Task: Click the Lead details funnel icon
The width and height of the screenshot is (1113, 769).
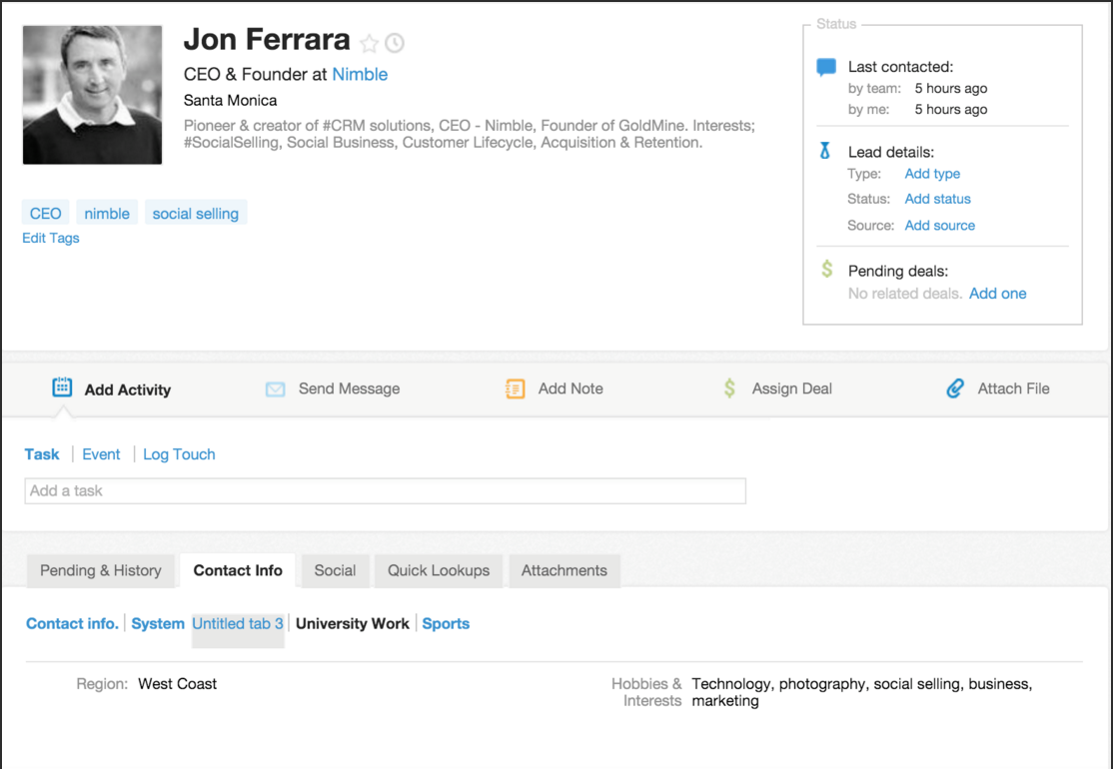Action: (x=825, y=152)
